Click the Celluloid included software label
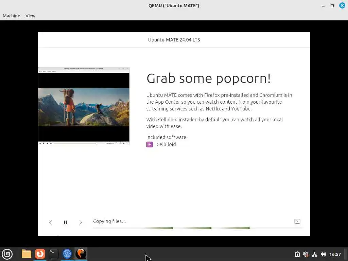Image resolution: width=348 pixels, height=261 pixels. point(166,144)
